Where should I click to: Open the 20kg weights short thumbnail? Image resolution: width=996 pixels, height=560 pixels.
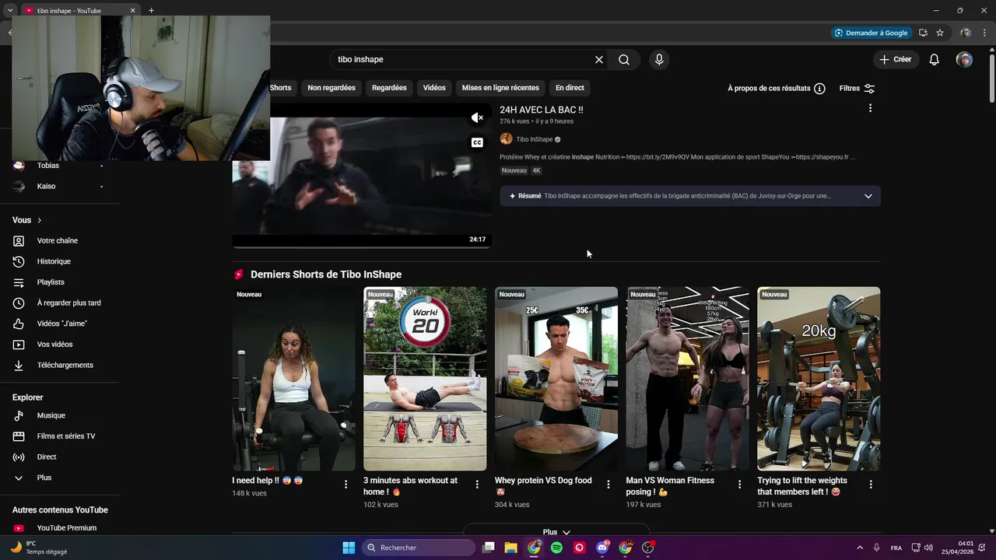pos(819,379)
